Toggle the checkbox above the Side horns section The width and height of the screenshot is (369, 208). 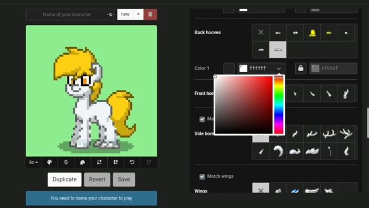(x=202, y=119)
